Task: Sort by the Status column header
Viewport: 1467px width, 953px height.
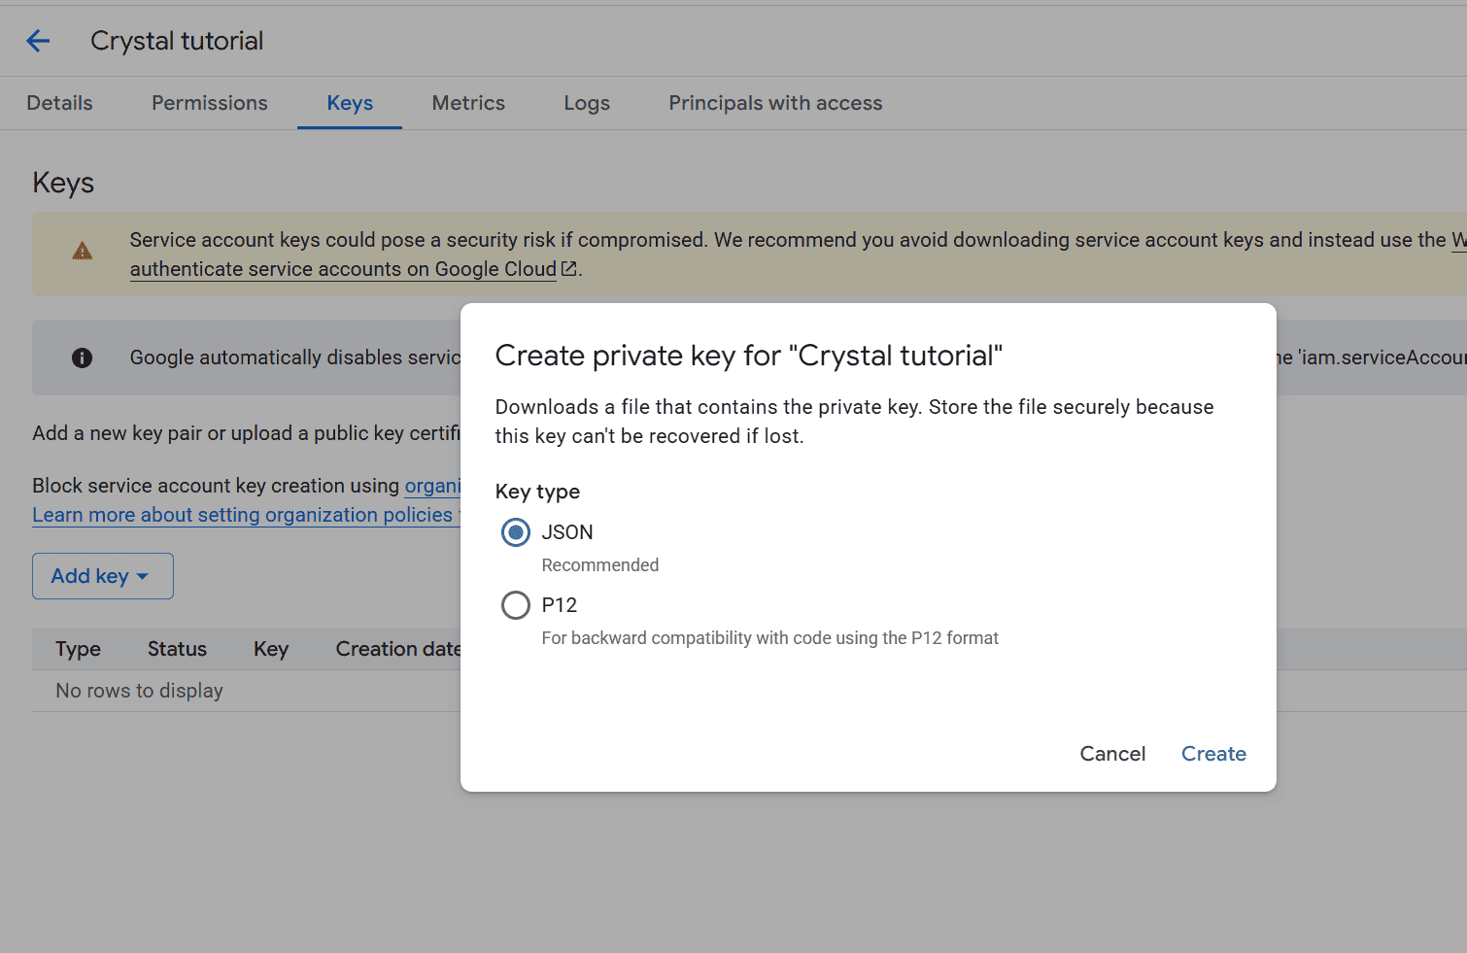Action: click(x=177, y=649)
